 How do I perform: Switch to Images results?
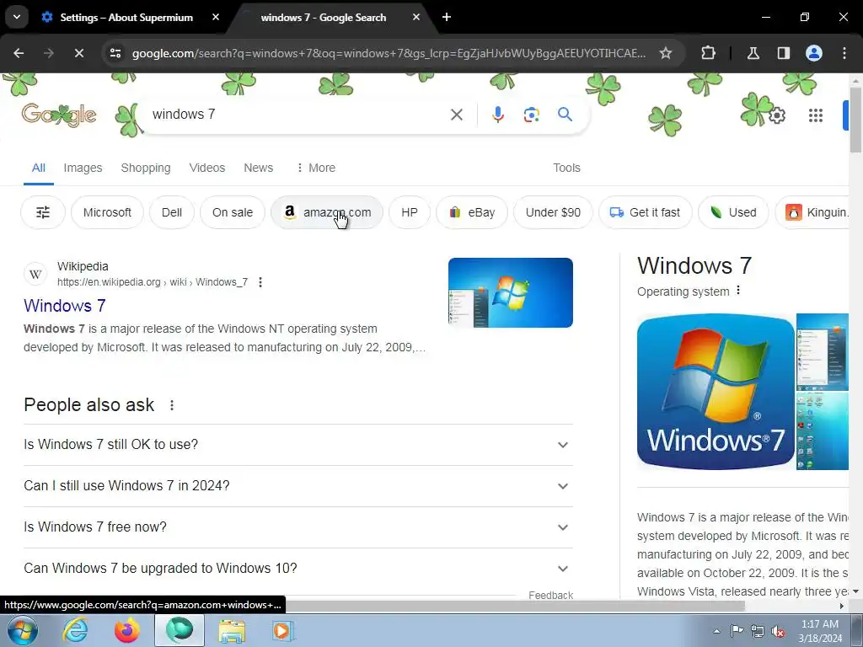[83, 168]
